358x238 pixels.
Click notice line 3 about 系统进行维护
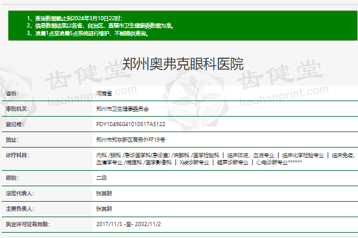point(88,33)
